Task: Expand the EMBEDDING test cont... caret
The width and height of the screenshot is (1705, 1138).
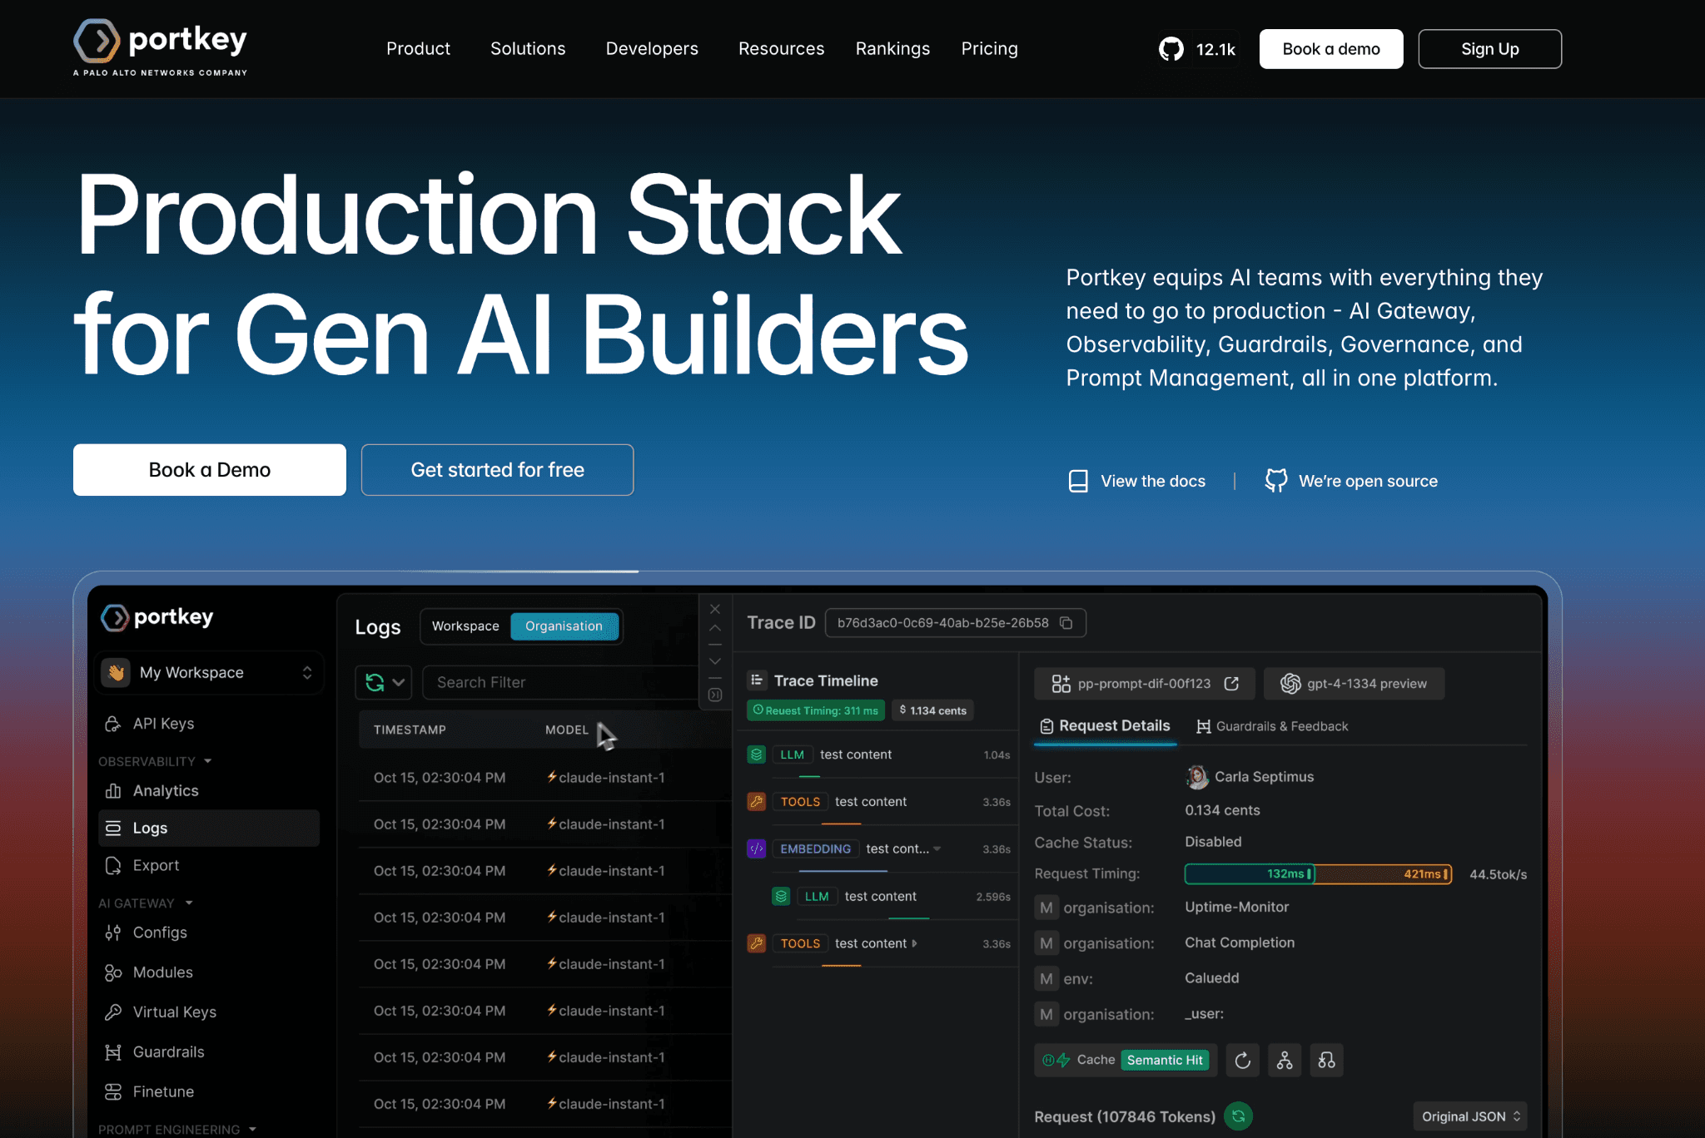Action: (x=937, y=849)
